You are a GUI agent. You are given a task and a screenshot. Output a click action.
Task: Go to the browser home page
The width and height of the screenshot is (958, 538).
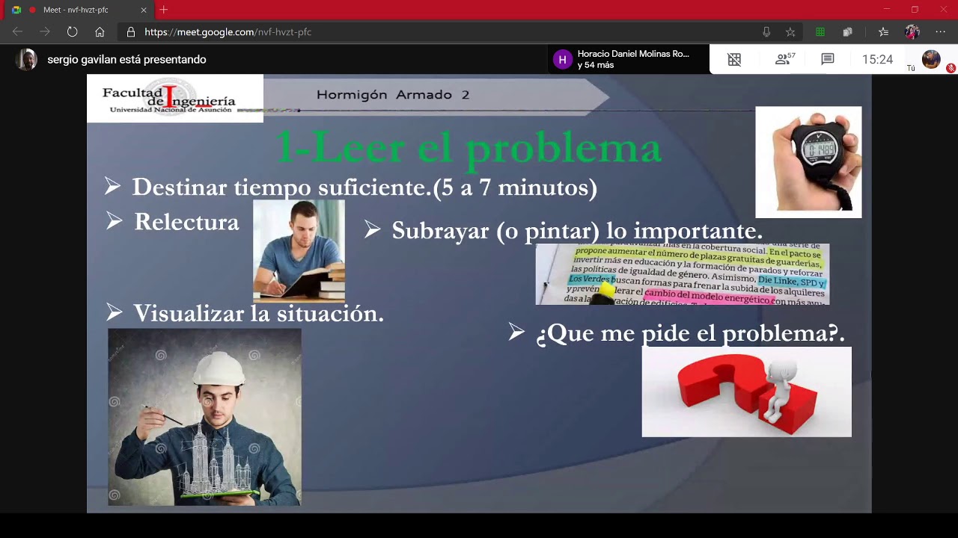tap(100, 32)
